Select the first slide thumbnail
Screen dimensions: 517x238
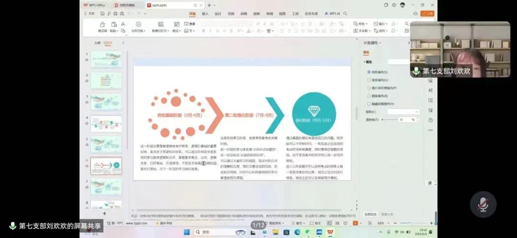pyautogui.click(x=106, y=60)
